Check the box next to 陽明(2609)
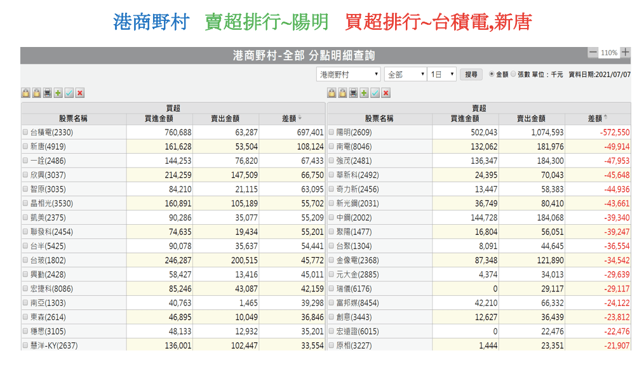This screenshot has width=644, height=367. (x=331, y=133)
